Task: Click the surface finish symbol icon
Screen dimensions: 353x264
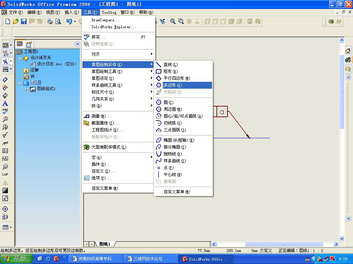Action: click(5, 135)
